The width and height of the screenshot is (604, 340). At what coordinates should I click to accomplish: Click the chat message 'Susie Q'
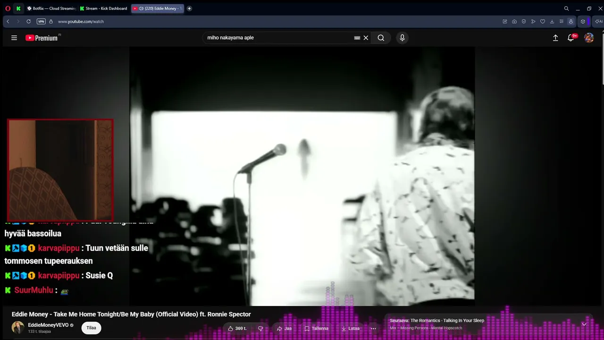click(99, 275)
